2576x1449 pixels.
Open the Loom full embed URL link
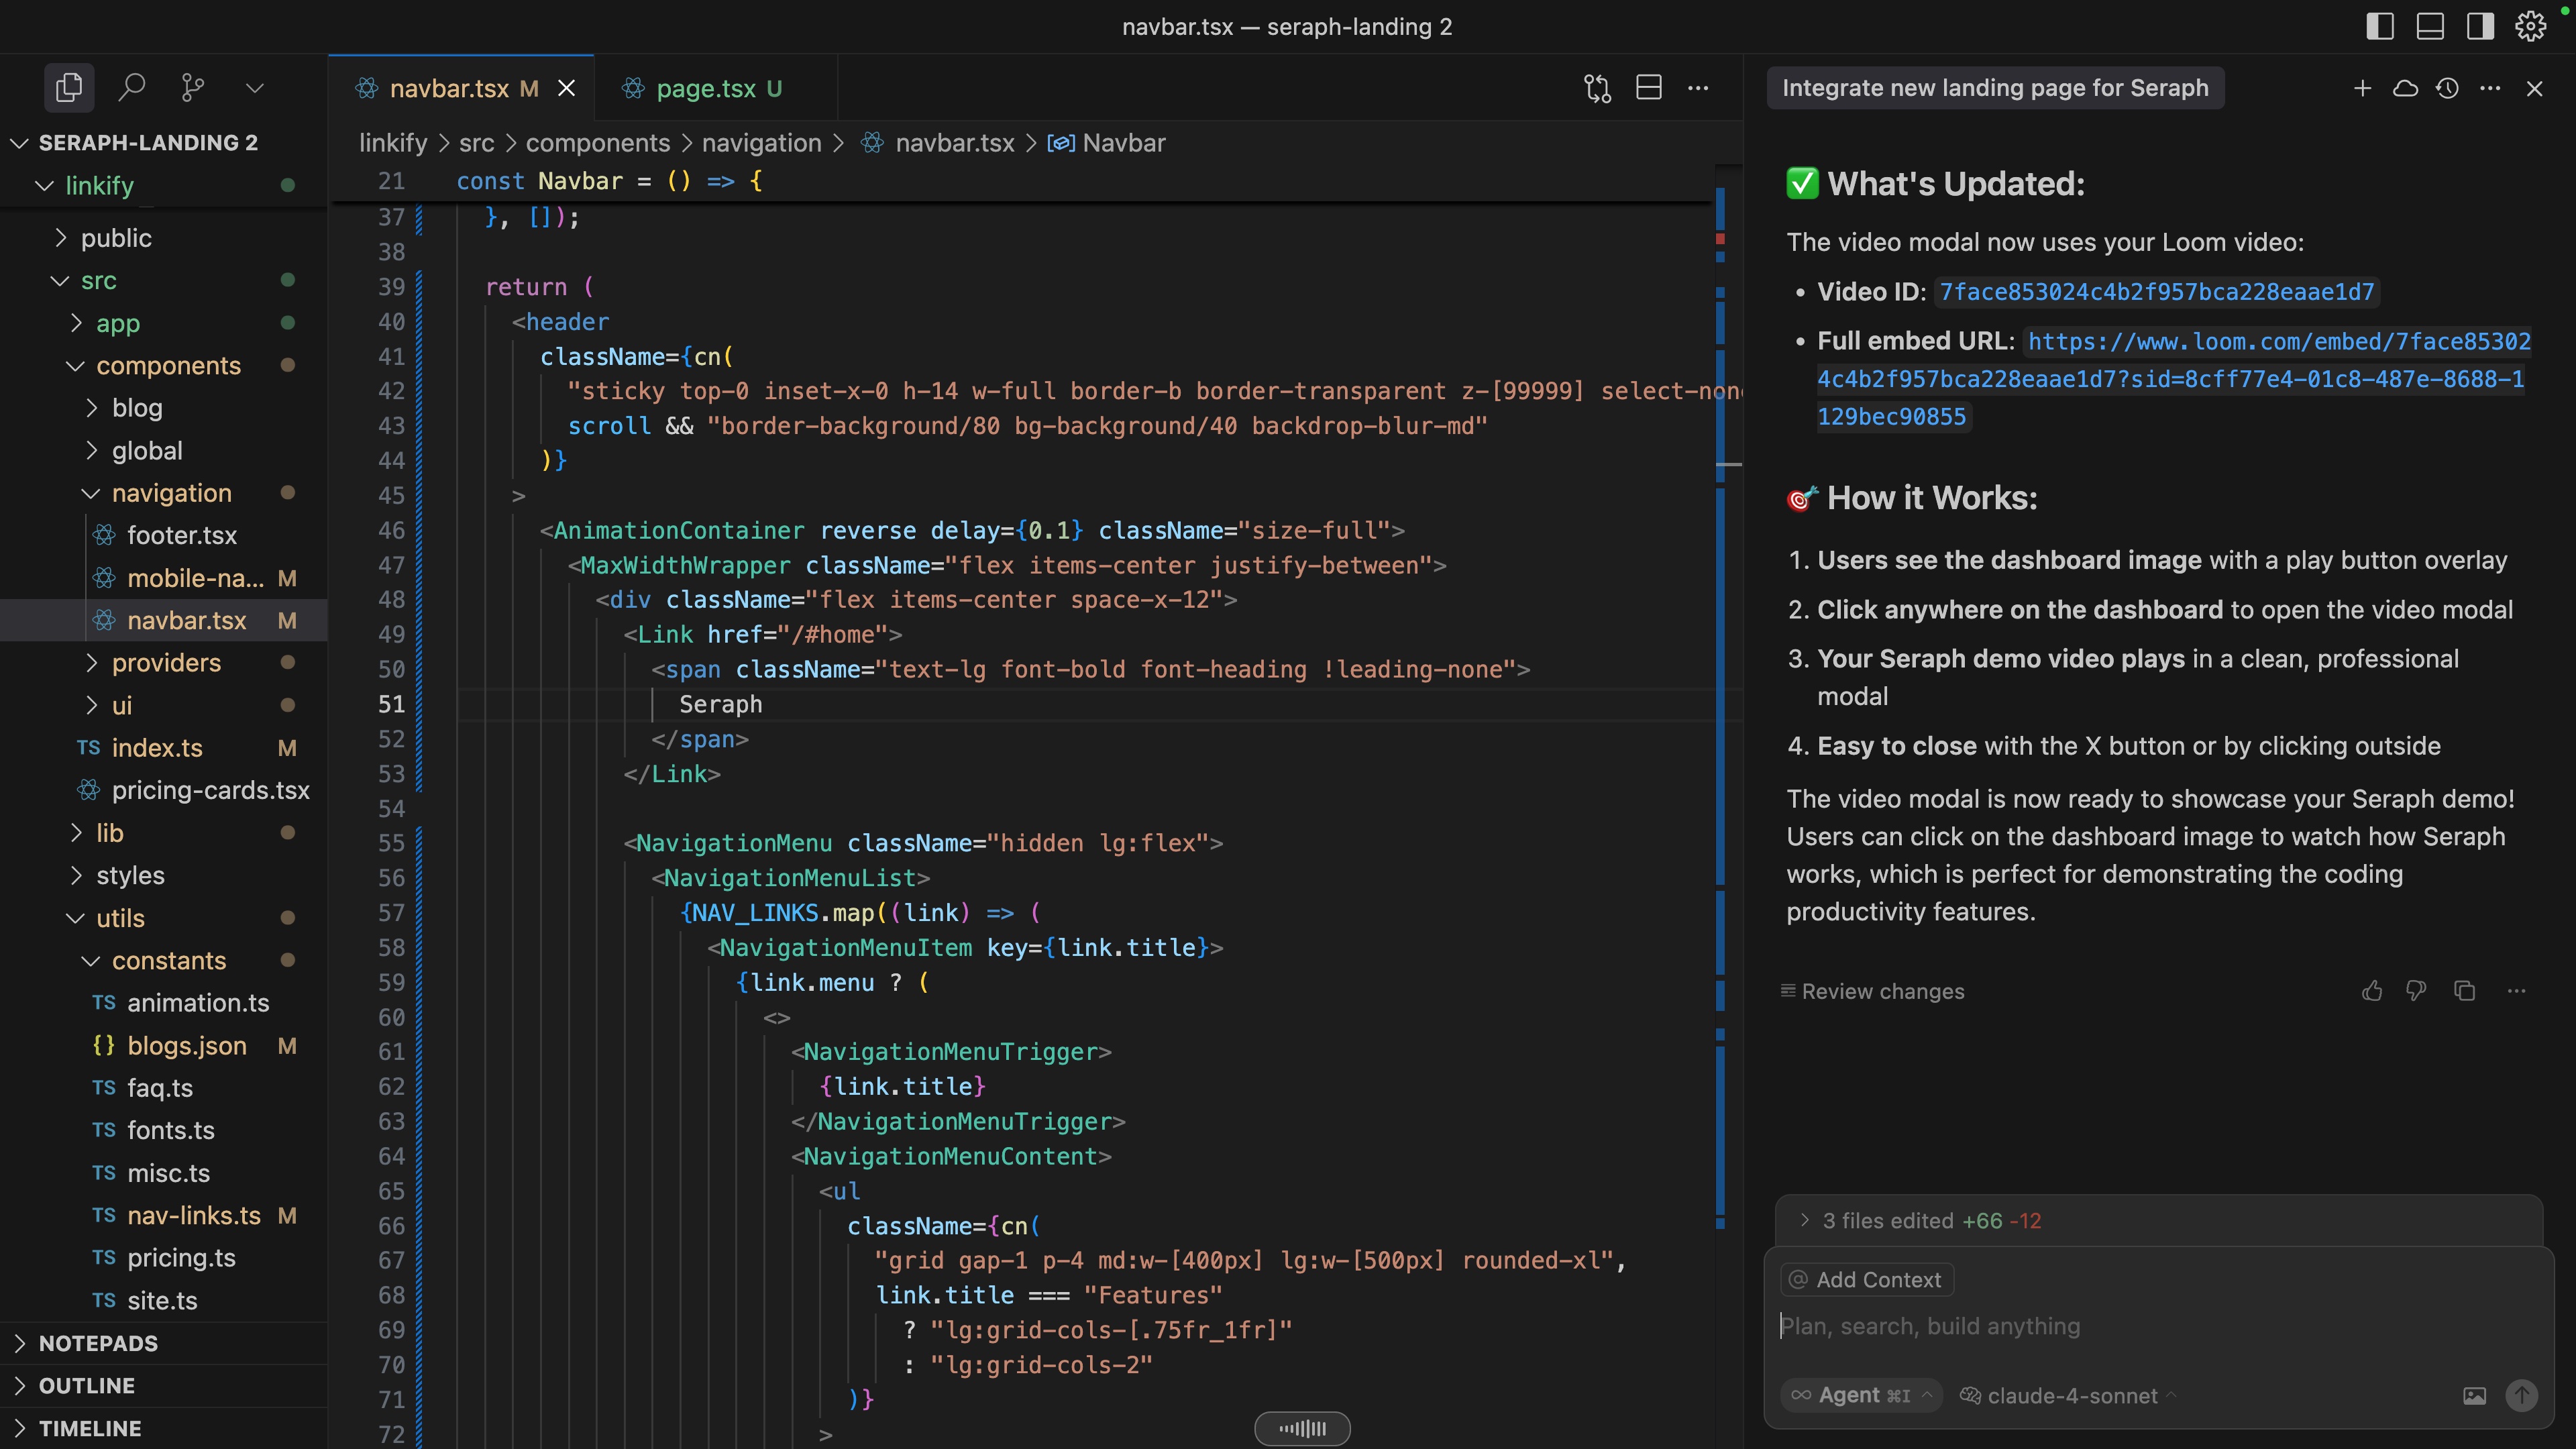coord(2173,379)
